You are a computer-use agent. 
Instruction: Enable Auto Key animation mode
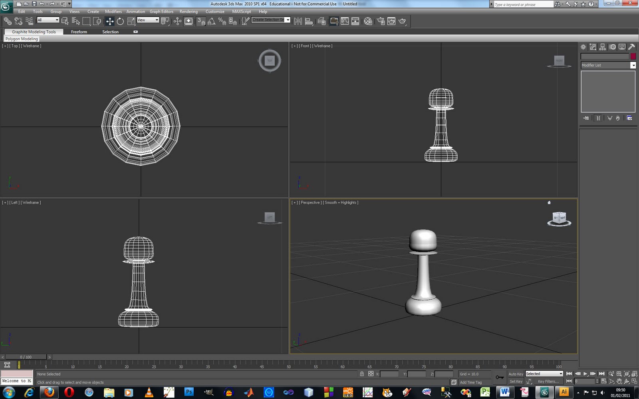point(516,374)
